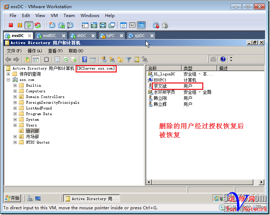Create new group icon in toolbar
This screenshot has width=270, height=215.
click(112, 60)
